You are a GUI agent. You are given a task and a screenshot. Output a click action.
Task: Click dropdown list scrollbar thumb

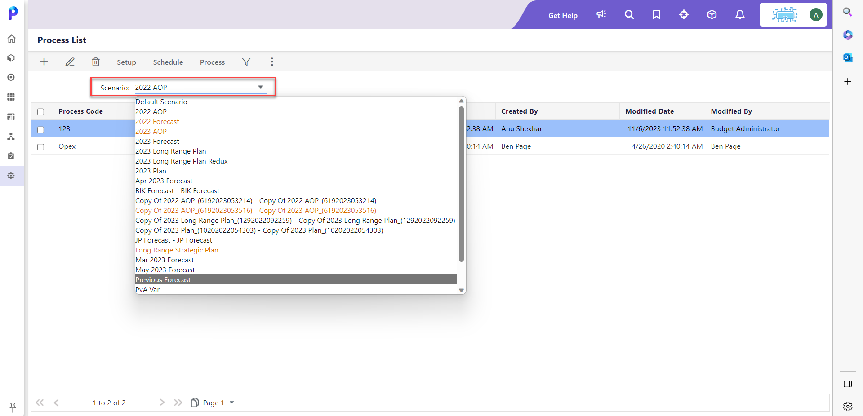click(461, 184)
